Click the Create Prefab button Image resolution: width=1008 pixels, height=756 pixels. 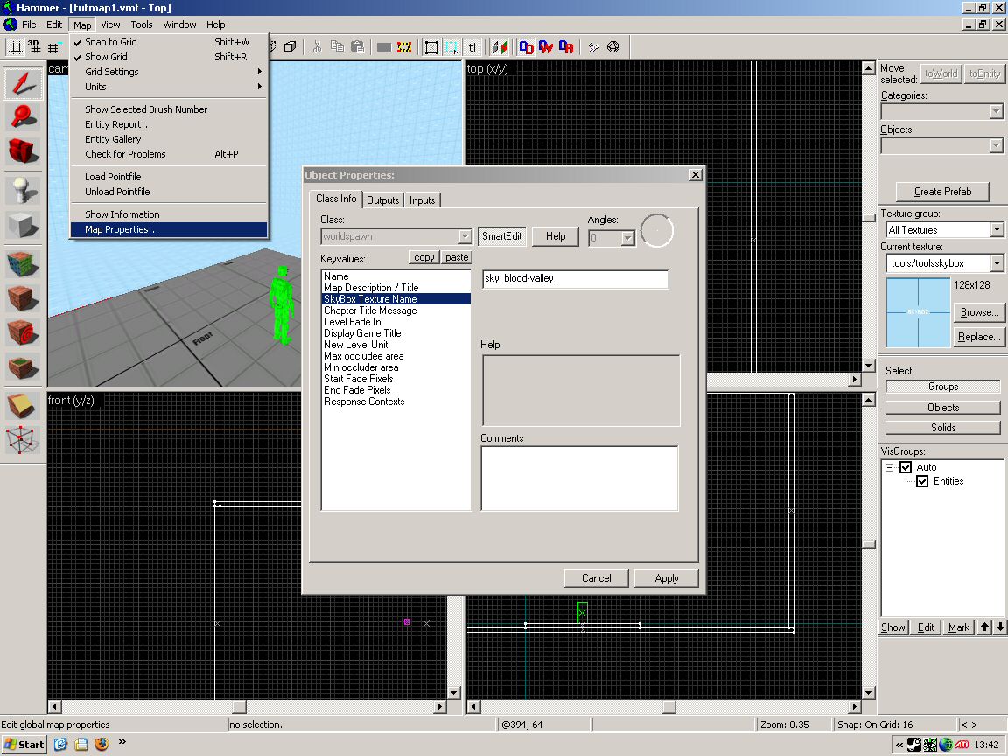[x=943, y=192]
